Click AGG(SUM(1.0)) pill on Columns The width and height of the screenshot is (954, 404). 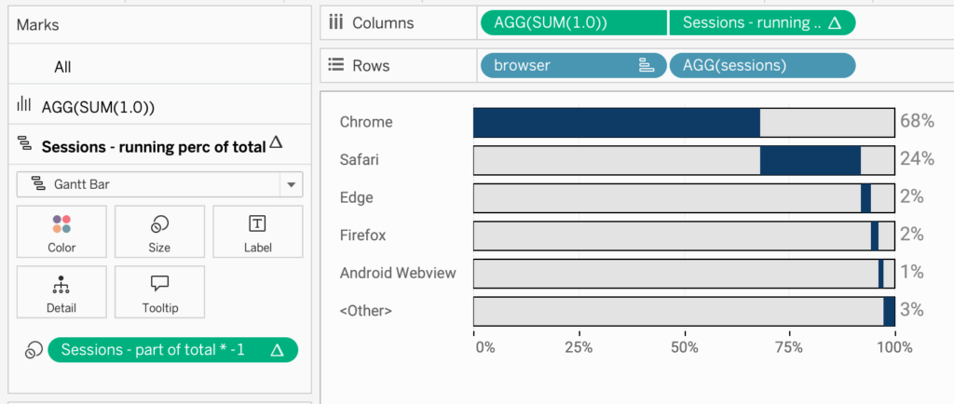[x=574, y=23]
